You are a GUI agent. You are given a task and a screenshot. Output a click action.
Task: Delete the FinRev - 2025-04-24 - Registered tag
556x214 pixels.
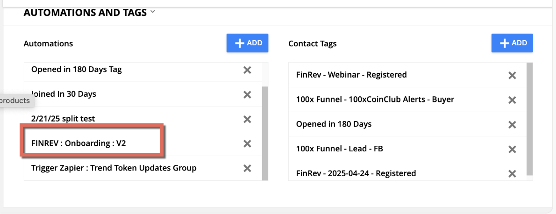point(512,174)
